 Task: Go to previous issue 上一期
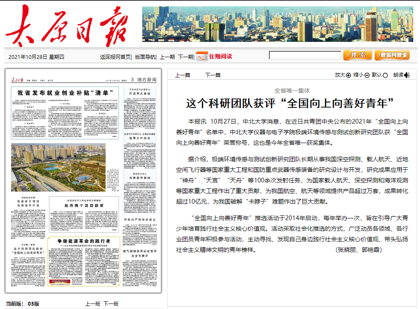tap(167, 57)
